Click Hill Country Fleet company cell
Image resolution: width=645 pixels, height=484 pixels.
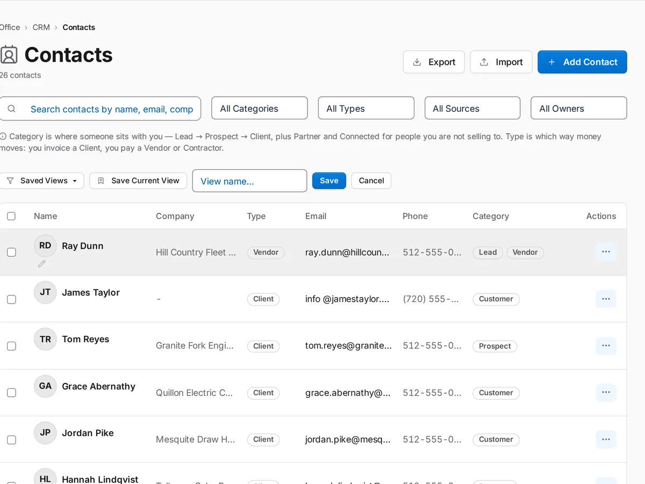click(196, 252)
